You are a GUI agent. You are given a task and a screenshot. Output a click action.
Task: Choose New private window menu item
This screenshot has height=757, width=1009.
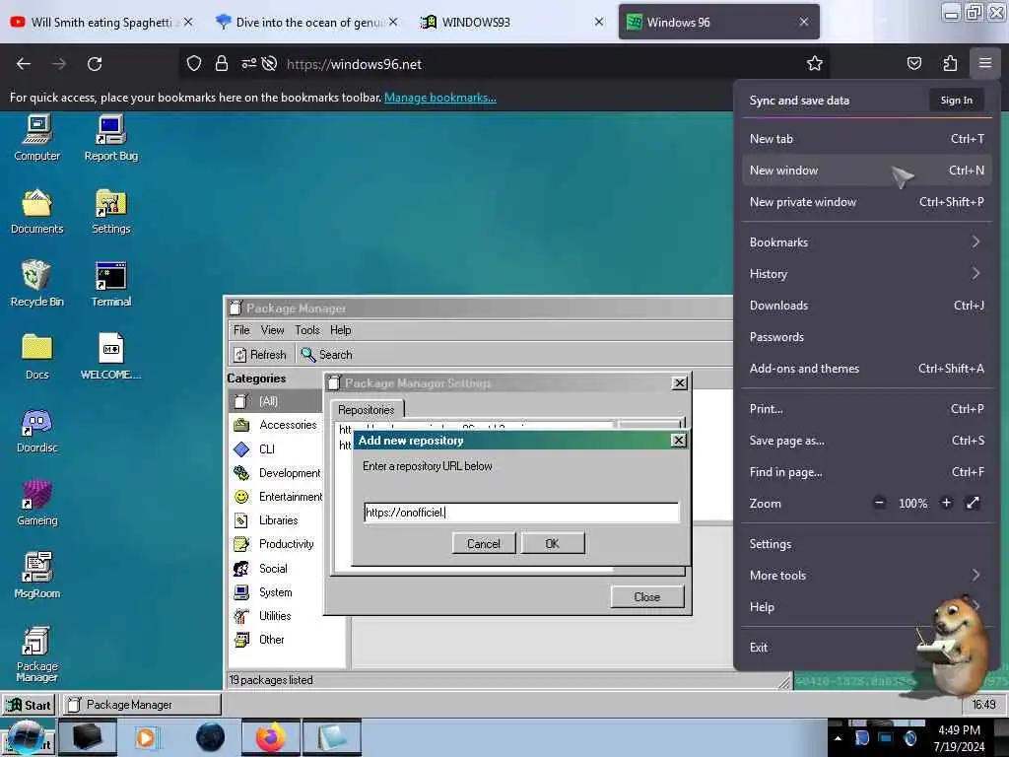point(866,202)
